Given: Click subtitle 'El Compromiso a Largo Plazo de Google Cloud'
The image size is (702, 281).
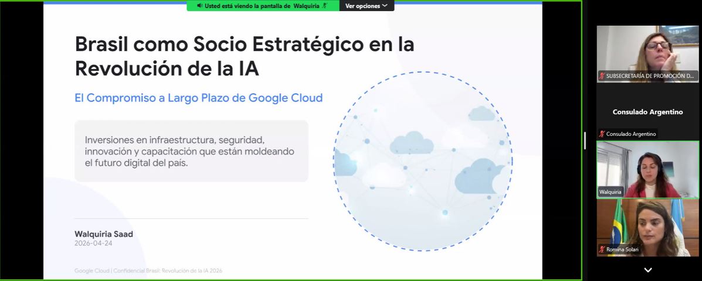Looking at the screenshot, I should 199,98.
